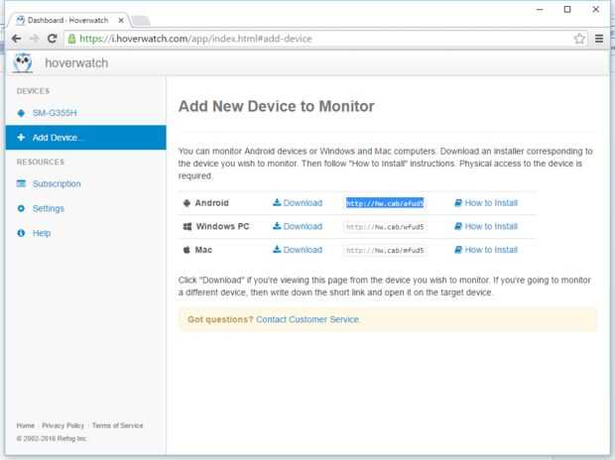Click the Windows PC logo icon

point(186,227)
